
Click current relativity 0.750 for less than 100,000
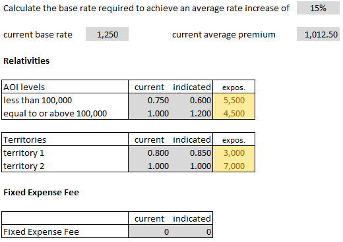tap(150, 100)
